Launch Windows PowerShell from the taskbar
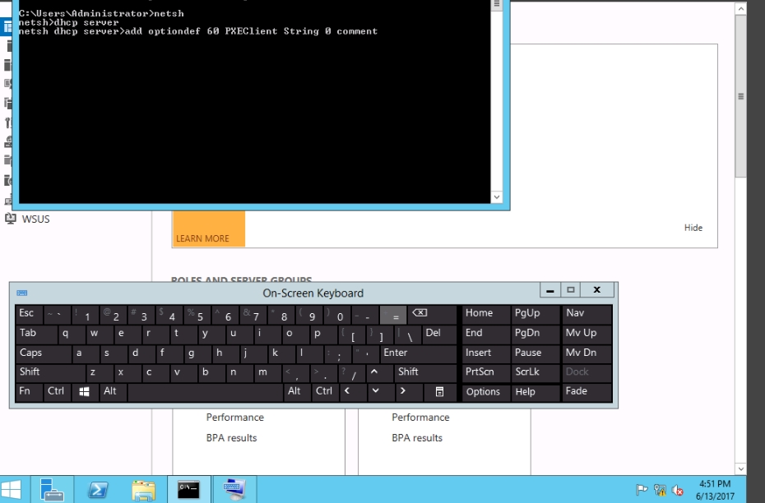The image size is (765, 503). click(99, 489)
